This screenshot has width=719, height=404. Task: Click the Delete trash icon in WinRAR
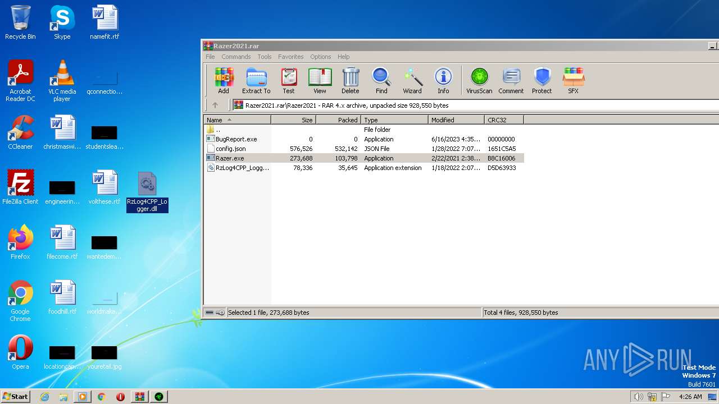351,81
